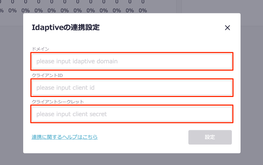Open the integration help link
This screenshot has height=165, width=263.
coord(64,137)
